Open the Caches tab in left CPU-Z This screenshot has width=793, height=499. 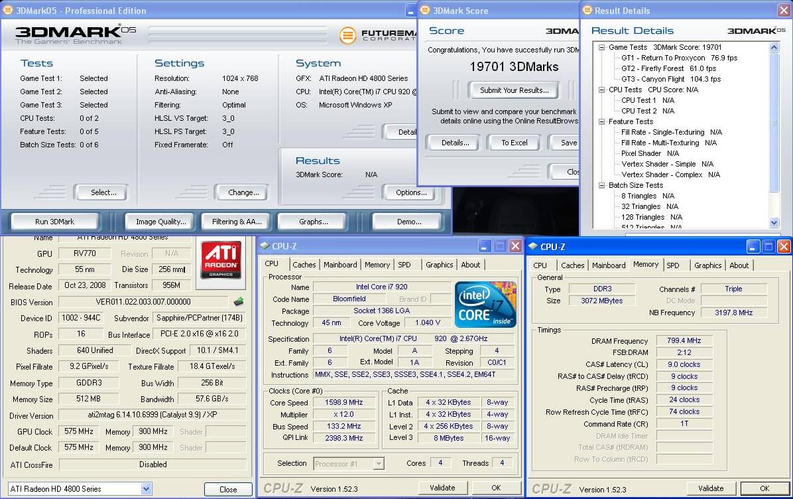click(x=304, y=265)
